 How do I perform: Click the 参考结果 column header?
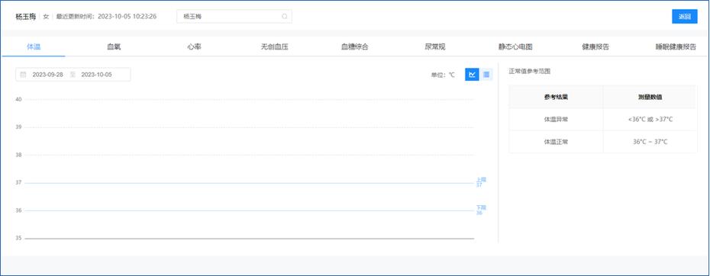click(x=556, y=97)
